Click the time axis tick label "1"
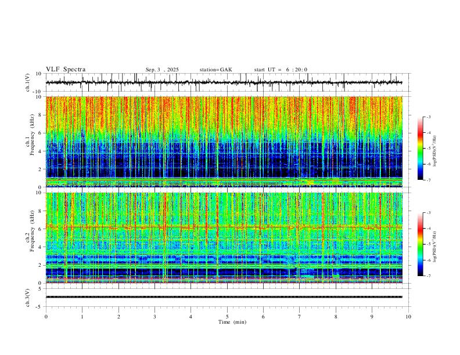This screenshot has height=355, width=460. pos(82,317)
